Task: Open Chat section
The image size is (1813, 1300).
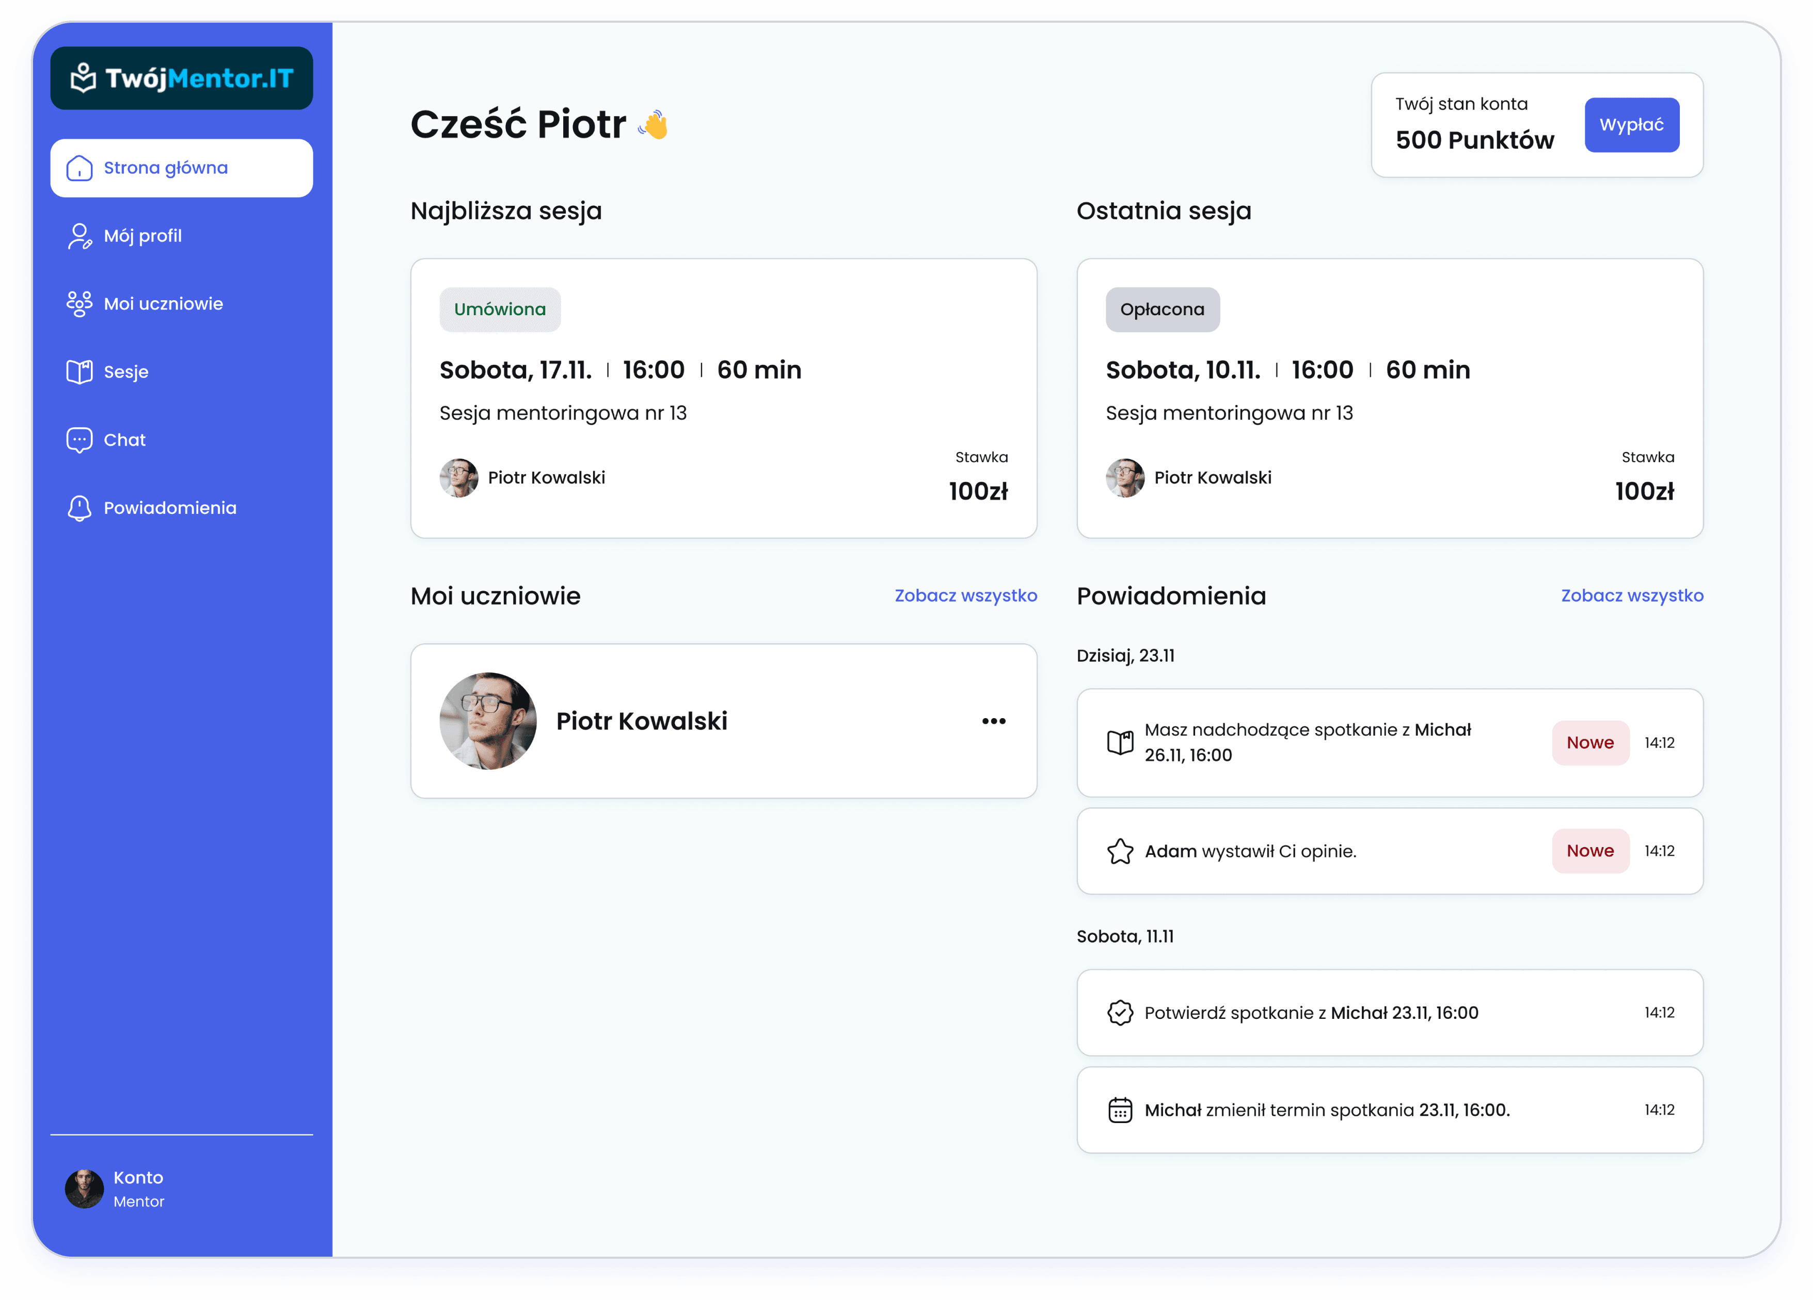Action: coord(182,440)
